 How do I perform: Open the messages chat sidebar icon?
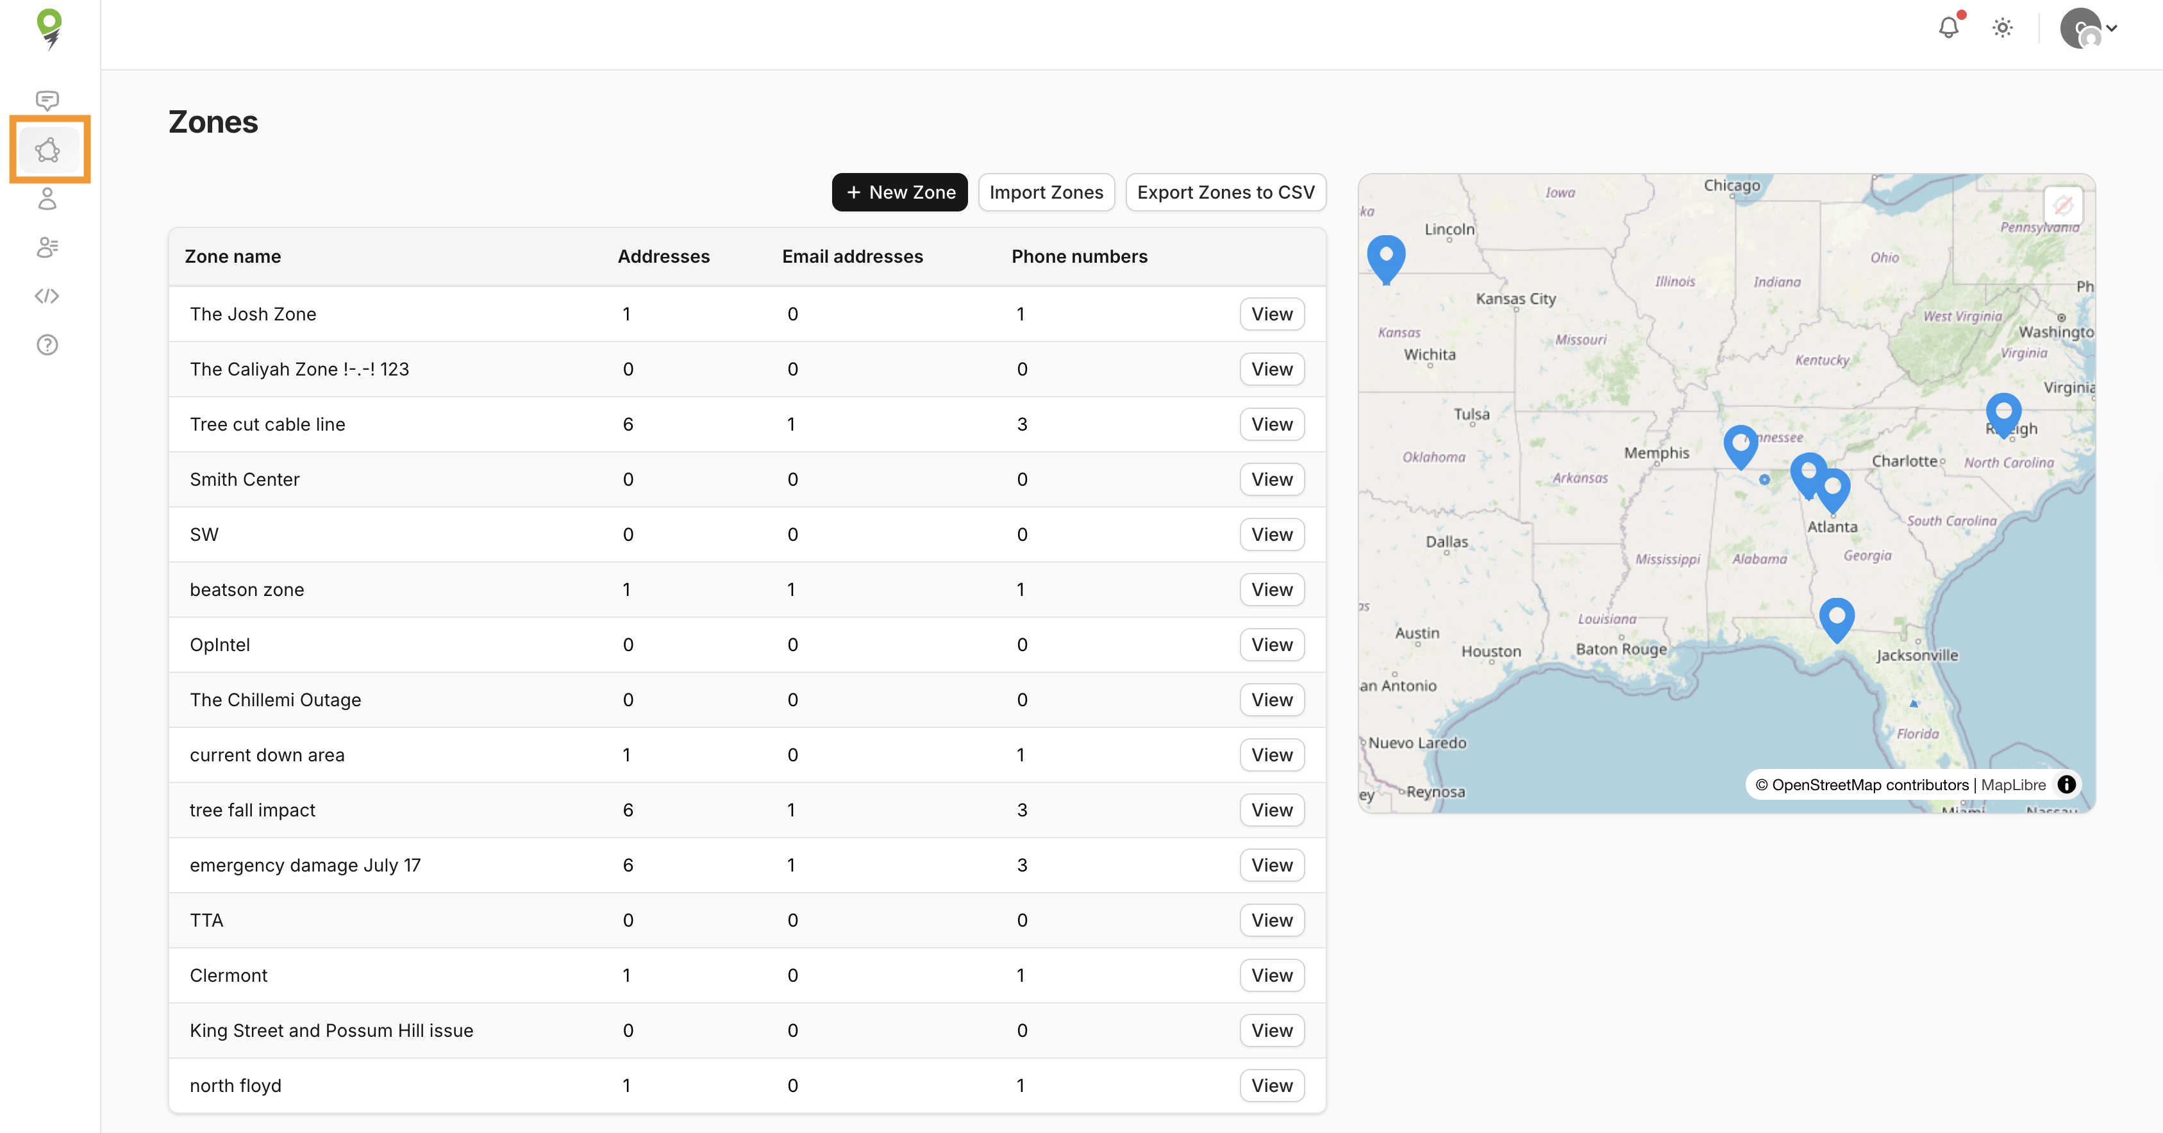pos(47,101)
